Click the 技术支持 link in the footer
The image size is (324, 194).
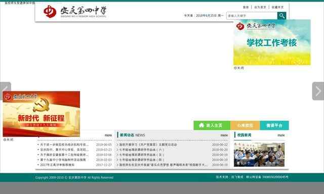click(x=229, y=177)
